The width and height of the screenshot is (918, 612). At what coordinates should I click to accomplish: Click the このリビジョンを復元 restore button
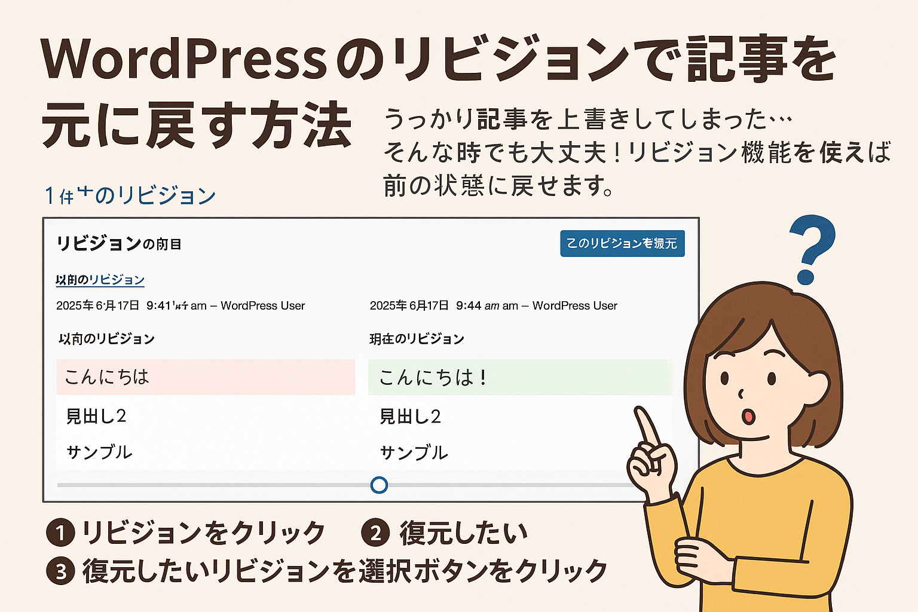click(622, 243)
